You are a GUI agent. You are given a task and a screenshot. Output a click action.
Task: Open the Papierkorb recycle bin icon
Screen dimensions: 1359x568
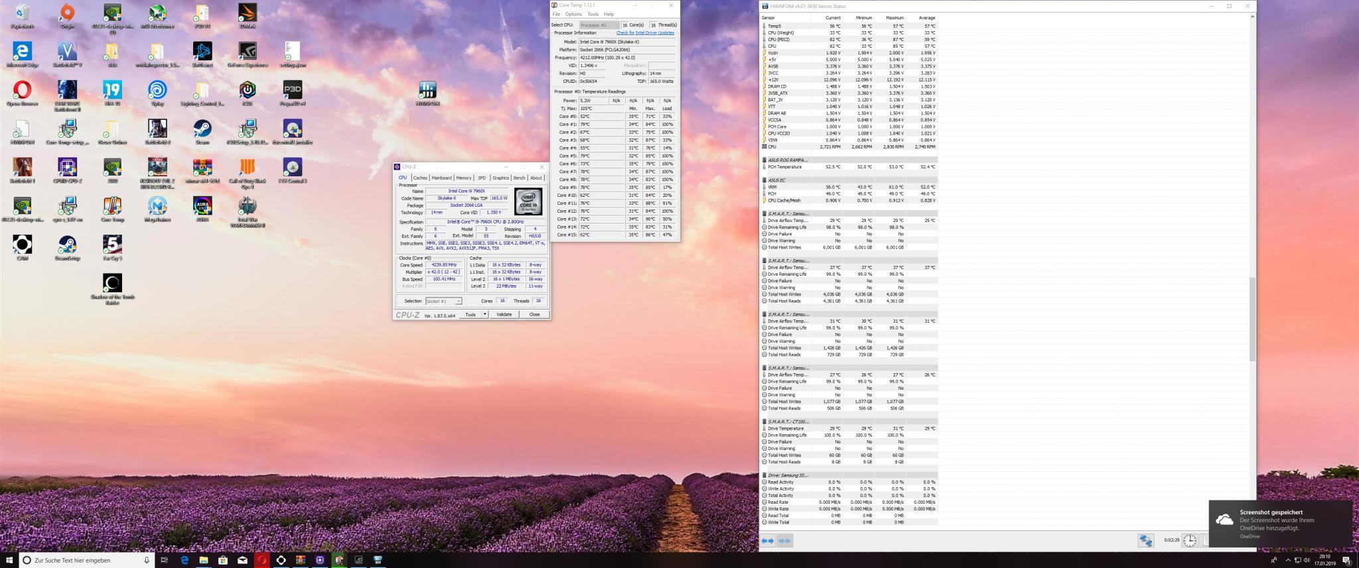[x=22, y=16]
